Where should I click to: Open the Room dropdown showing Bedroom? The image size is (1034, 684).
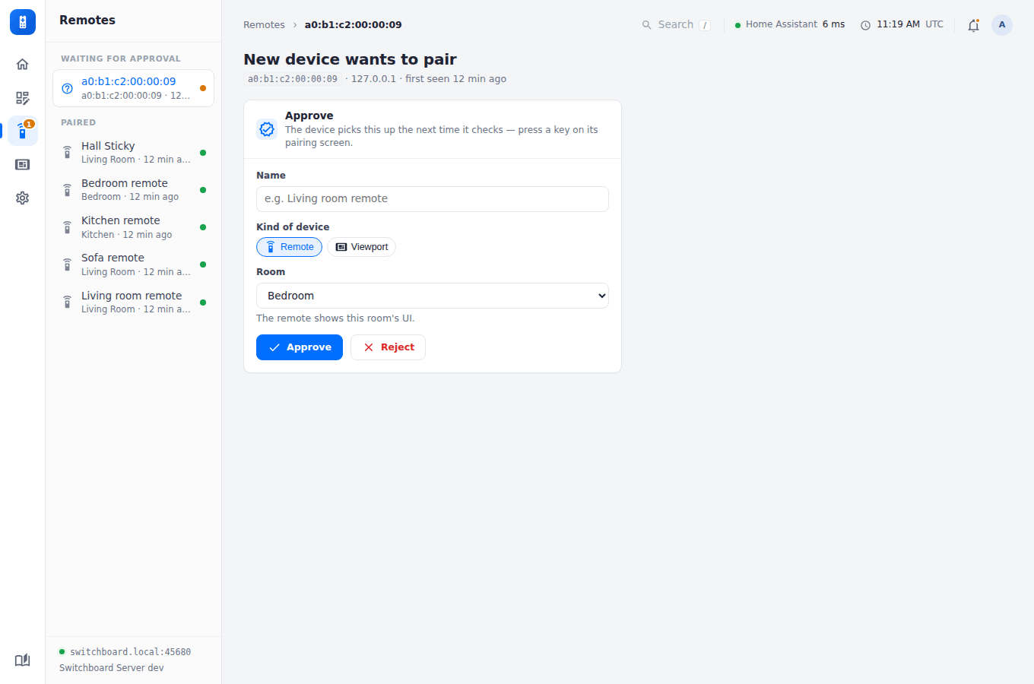coord(433,296)
